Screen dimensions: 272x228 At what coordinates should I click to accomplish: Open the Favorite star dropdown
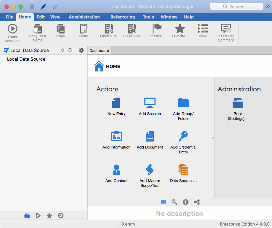180,31
